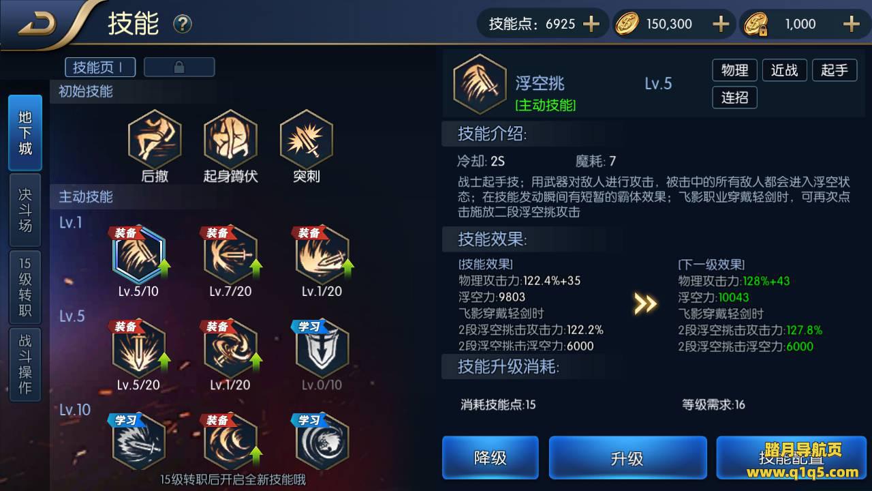Switch to the 决斗场 side tab

[25, 210]
